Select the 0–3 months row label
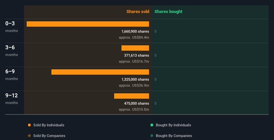The width and height of the screenshot is (274, 140). pyautogui.click(x=12, y=27)
